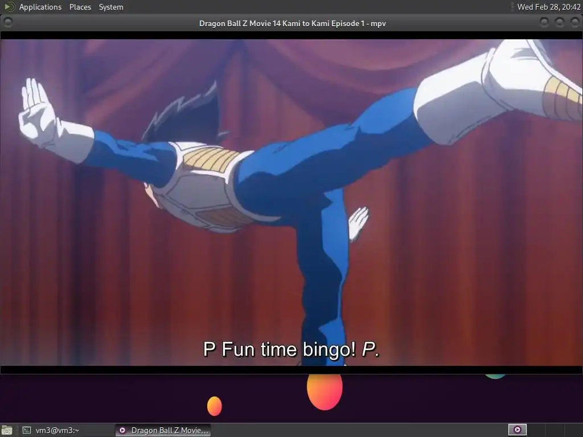Image resolution: width=583 pixels, height=437 pixels.
Task: Open the Places menu
Action: click(x=80, y=7)
